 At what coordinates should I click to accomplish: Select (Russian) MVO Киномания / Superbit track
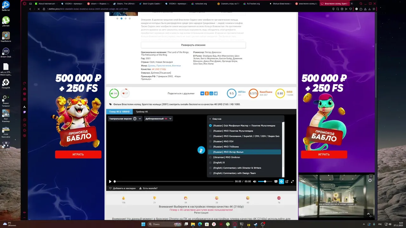click(245, 136)
